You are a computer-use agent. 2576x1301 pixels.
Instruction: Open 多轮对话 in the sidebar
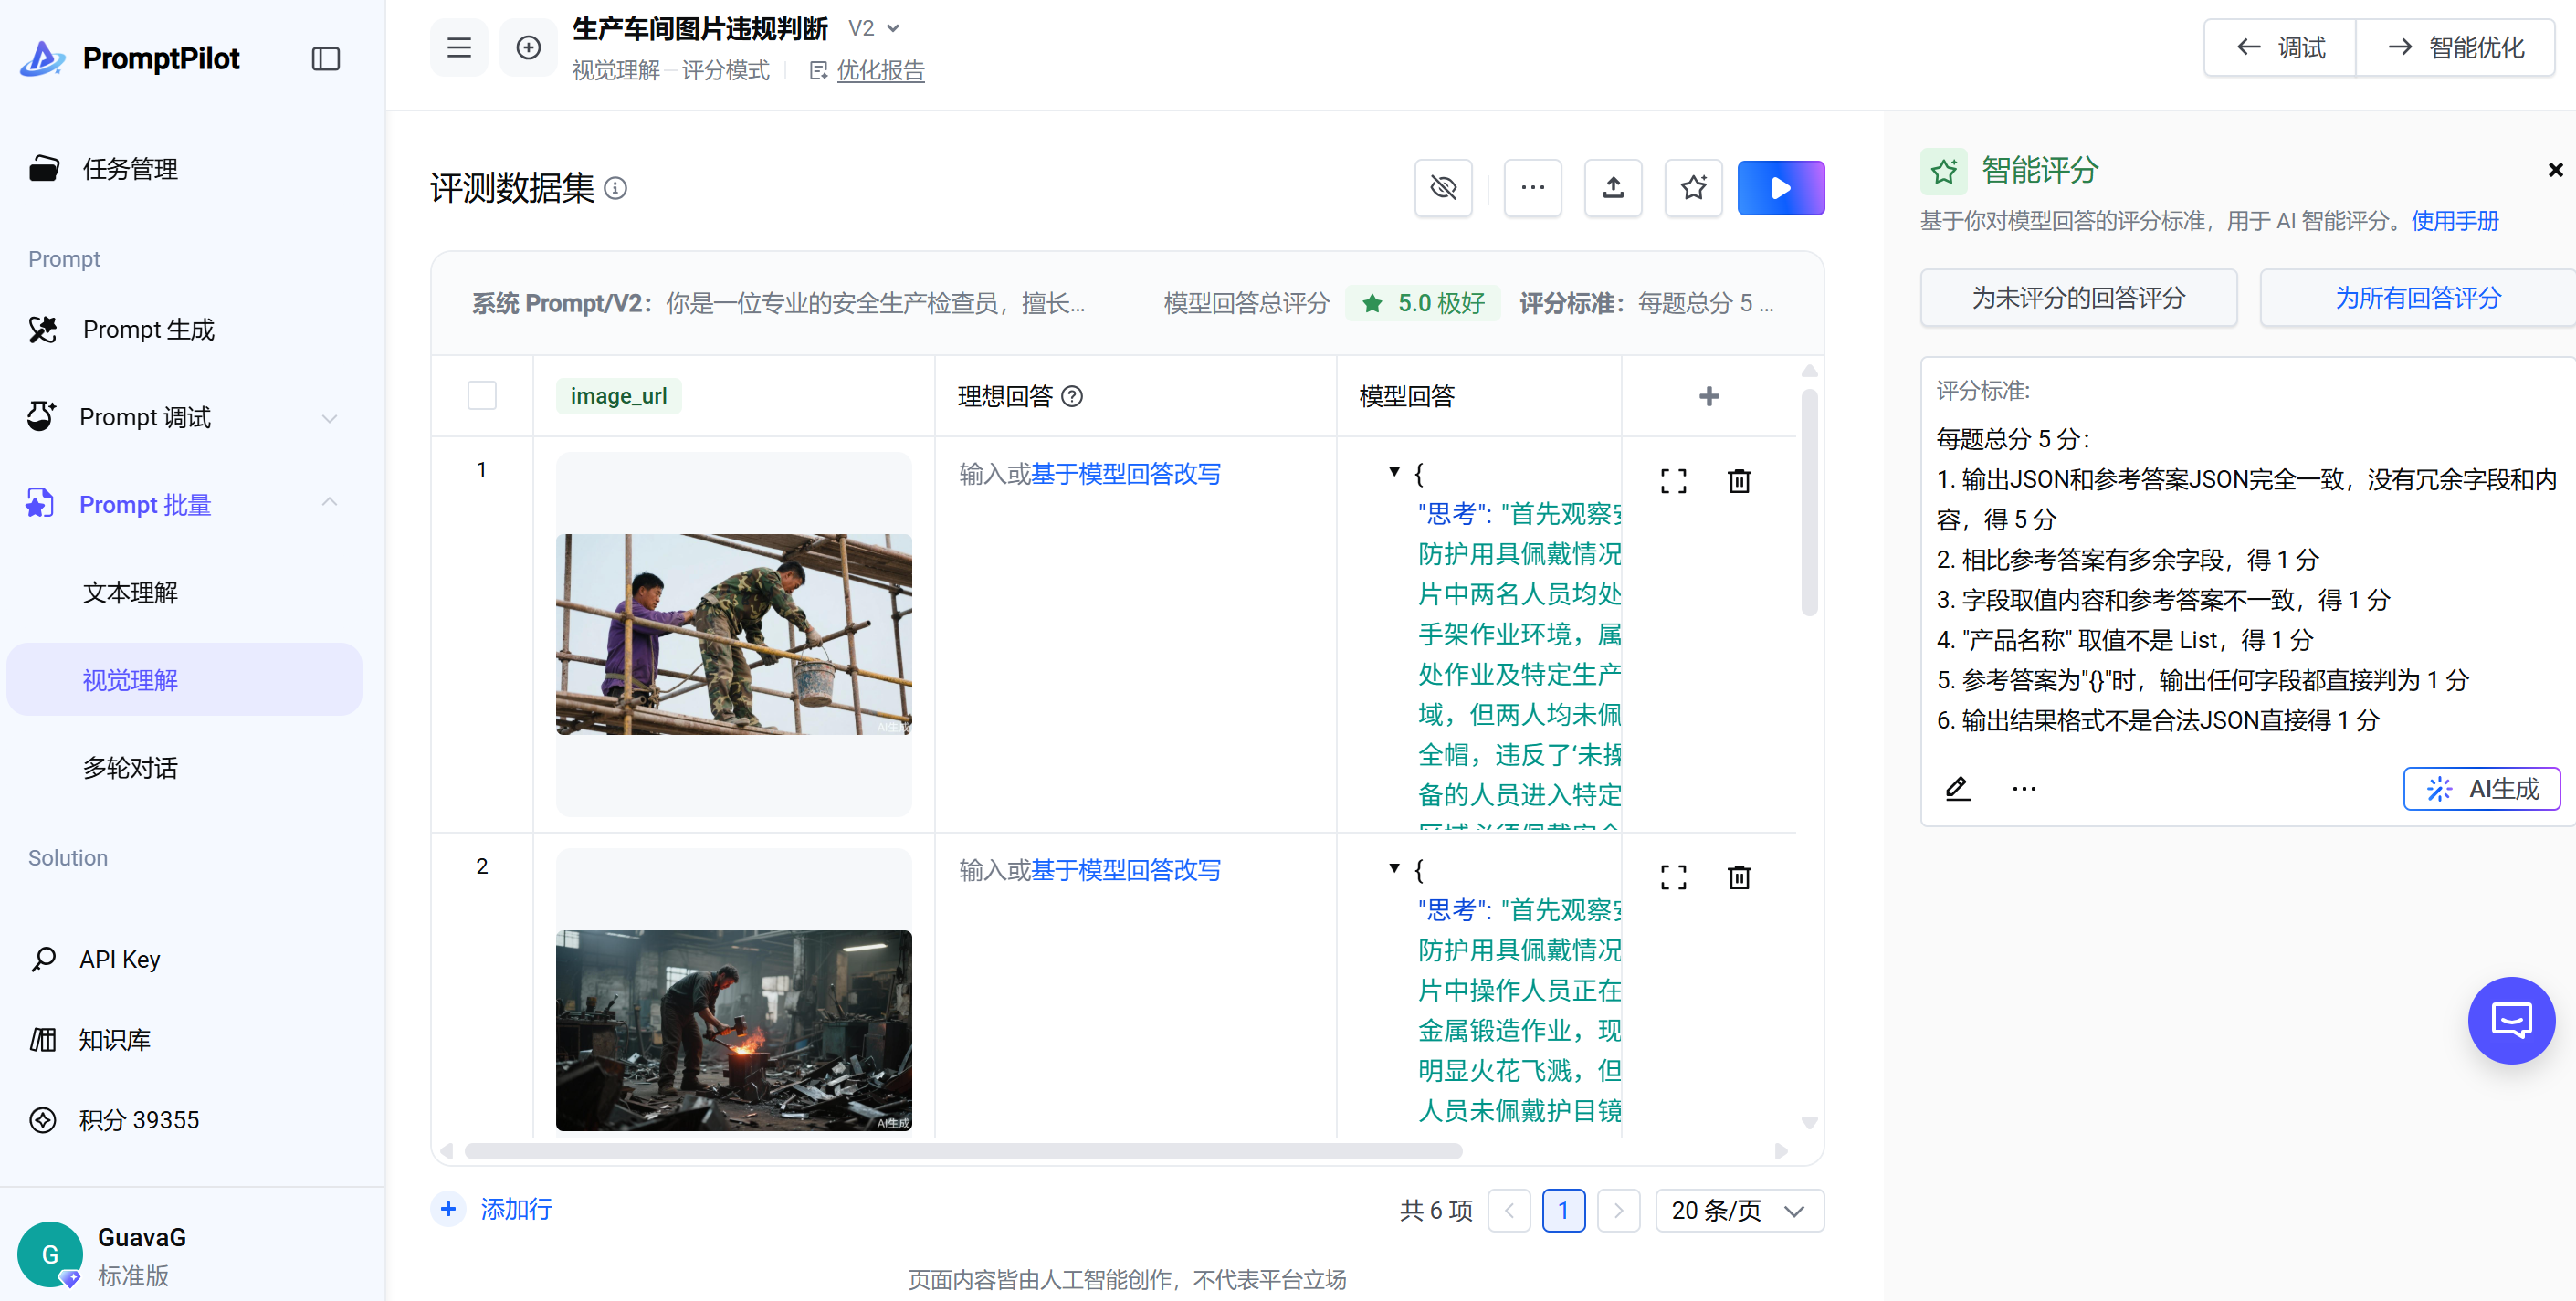coord(130,767)
